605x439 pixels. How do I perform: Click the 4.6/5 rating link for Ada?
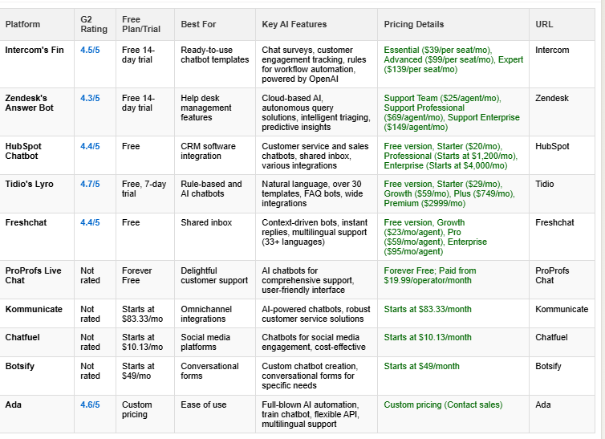tap(90, 404)
